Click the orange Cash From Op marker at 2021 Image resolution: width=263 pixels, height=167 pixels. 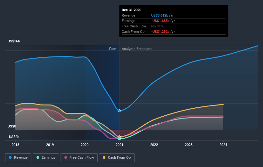tap(119, 137)
